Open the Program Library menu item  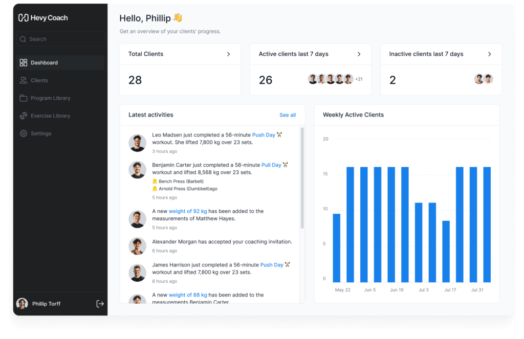pyautogui.click(x=50, y=98)
